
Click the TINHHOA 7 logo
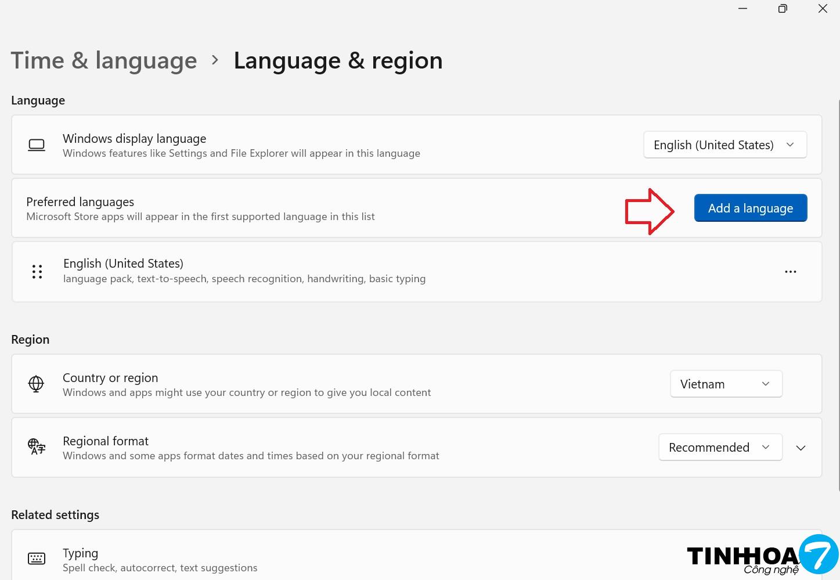coord(762,557)
